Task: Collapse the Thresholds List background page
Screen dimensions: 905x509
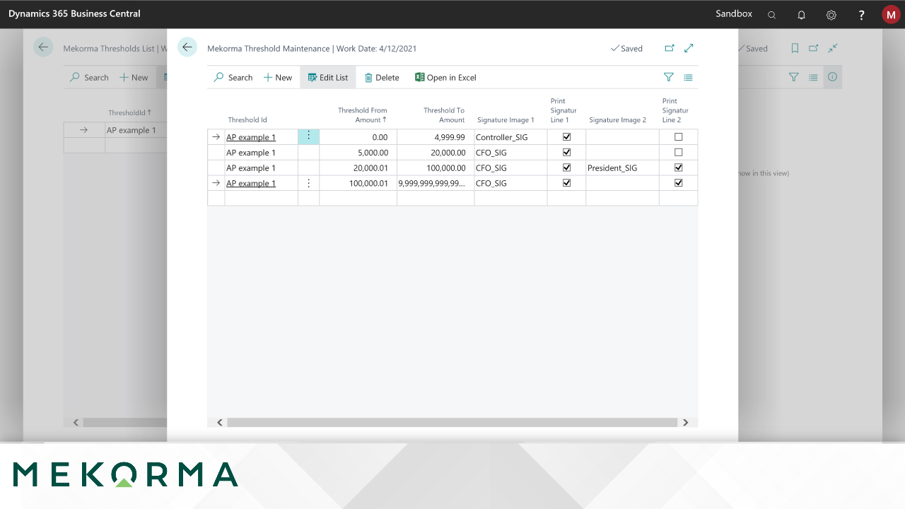Action: coord(833,48)
